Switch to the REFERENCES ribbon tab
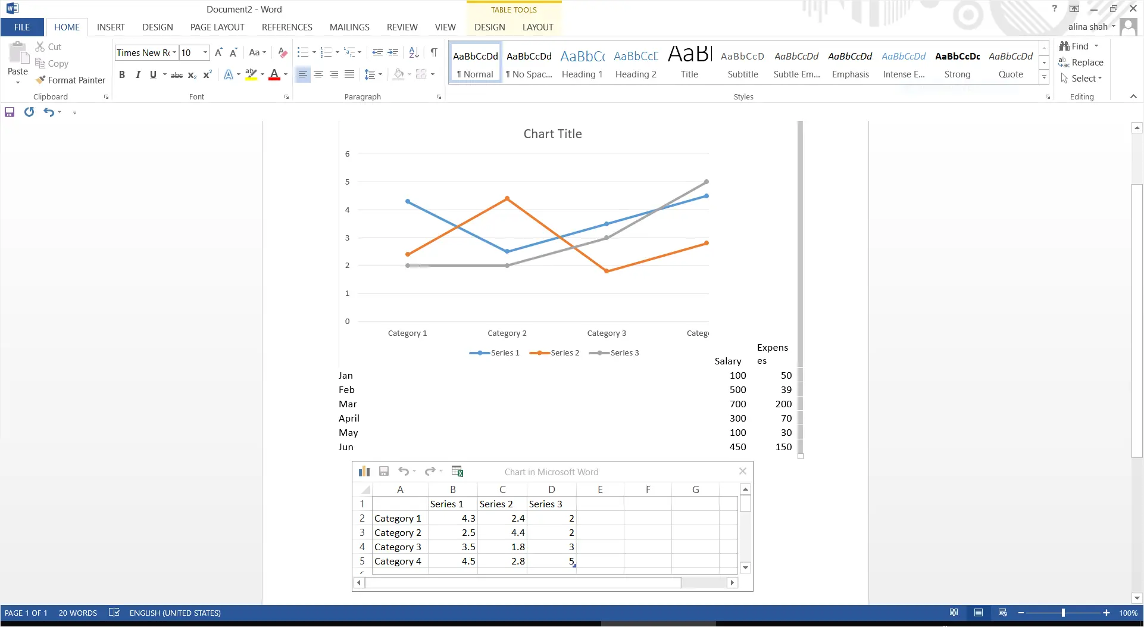The height and width of the screenshot is (627, 1144). click(287, 27)
